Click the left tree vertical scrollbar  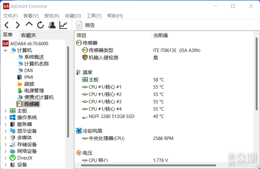(68, 92)
